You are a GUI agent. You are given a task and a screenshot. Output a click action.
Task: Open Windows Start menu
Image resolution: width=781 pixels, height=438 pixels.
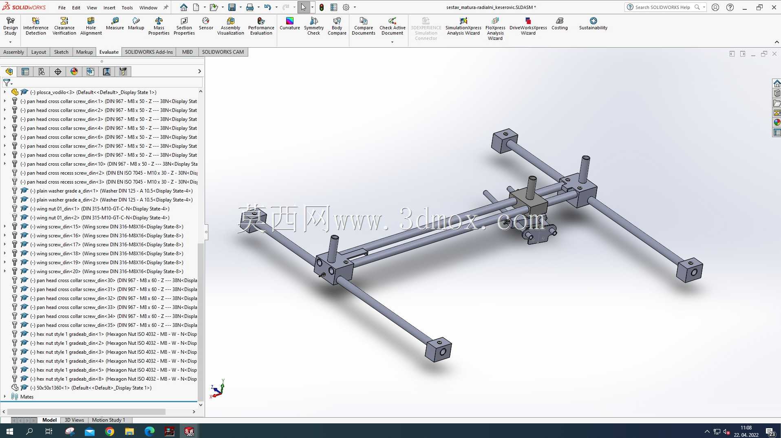[x=10, y=431]
